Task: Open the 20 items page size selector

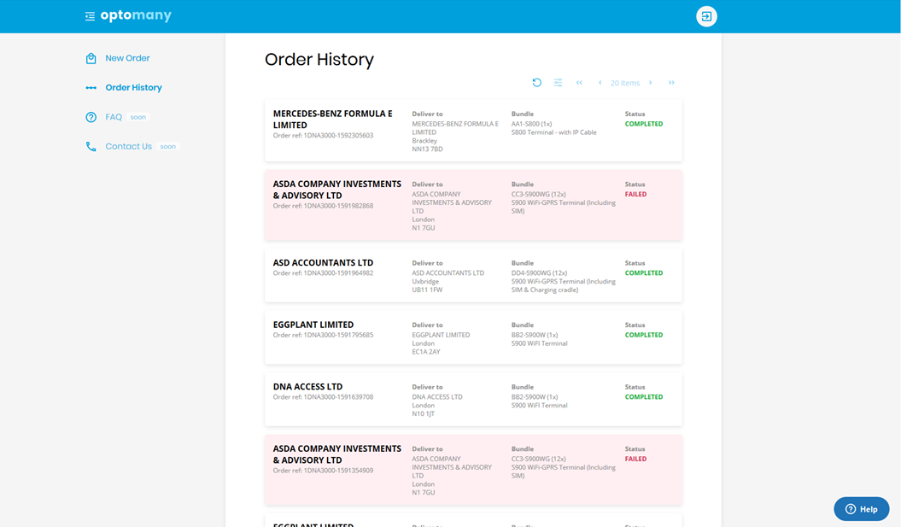Action: [624, 84]
